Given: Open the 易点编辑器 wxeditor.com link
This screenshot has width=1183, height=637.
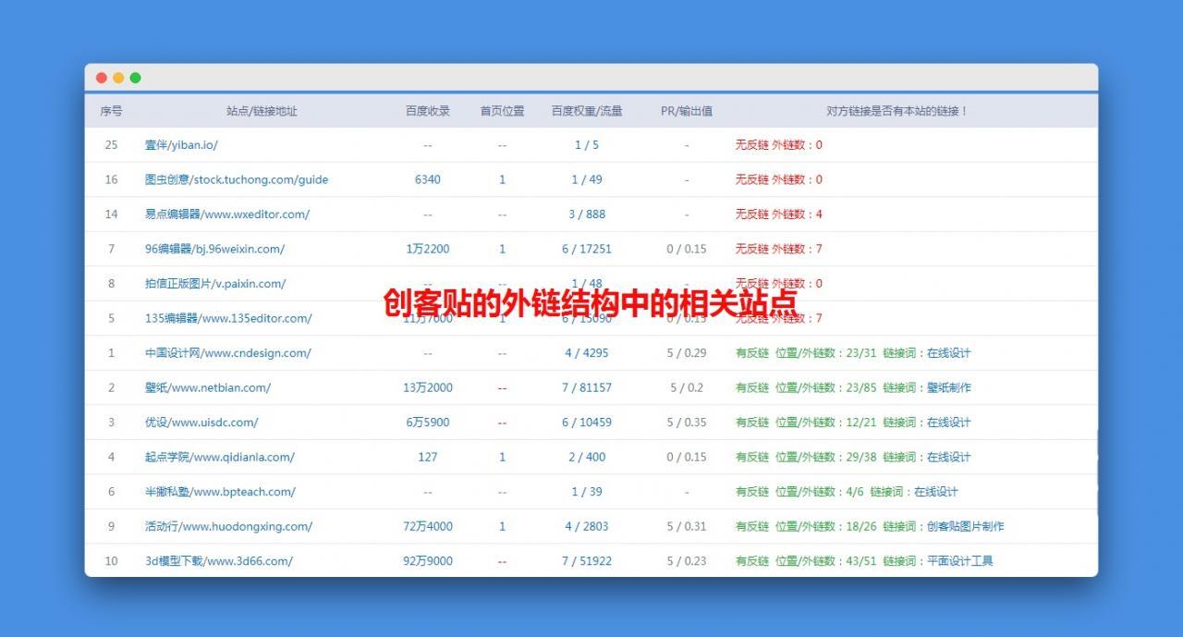Looking at the screenshot, I should (227, 214).
